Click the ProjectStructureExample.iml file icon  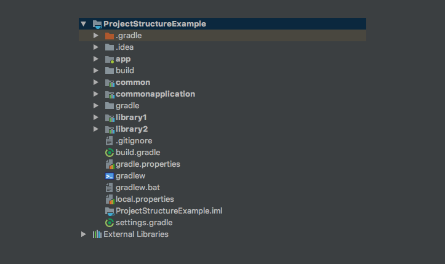pyautogui.click(x=110, y=212)
